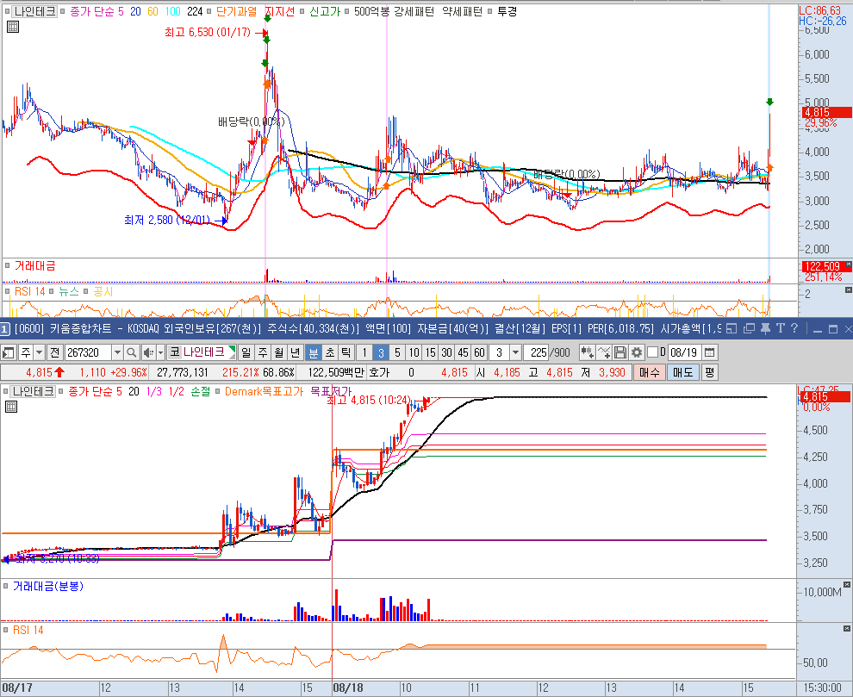Click the Demark목표고가 legend label
The width and height of the screenshot is (853, 697).
coord(264,391)
